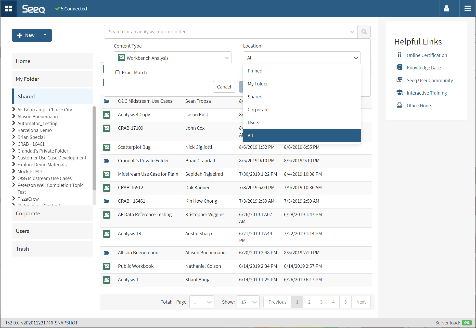Go to page 3 of results
The height and width of the screenshot is (328, 476).
[321, 302]
